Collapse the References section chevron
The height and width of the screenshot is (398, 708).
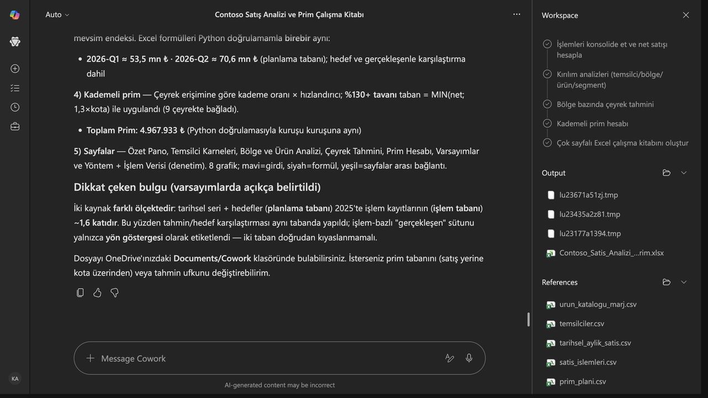[684, 282]
